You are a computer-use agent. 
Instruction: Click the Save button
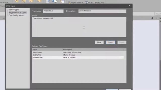pyautogui.click(x=110, y=42)
